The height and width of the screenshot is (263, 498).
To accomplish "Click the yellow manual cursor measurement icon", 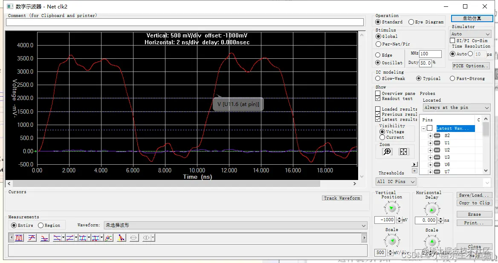I will tap(122, 237).
